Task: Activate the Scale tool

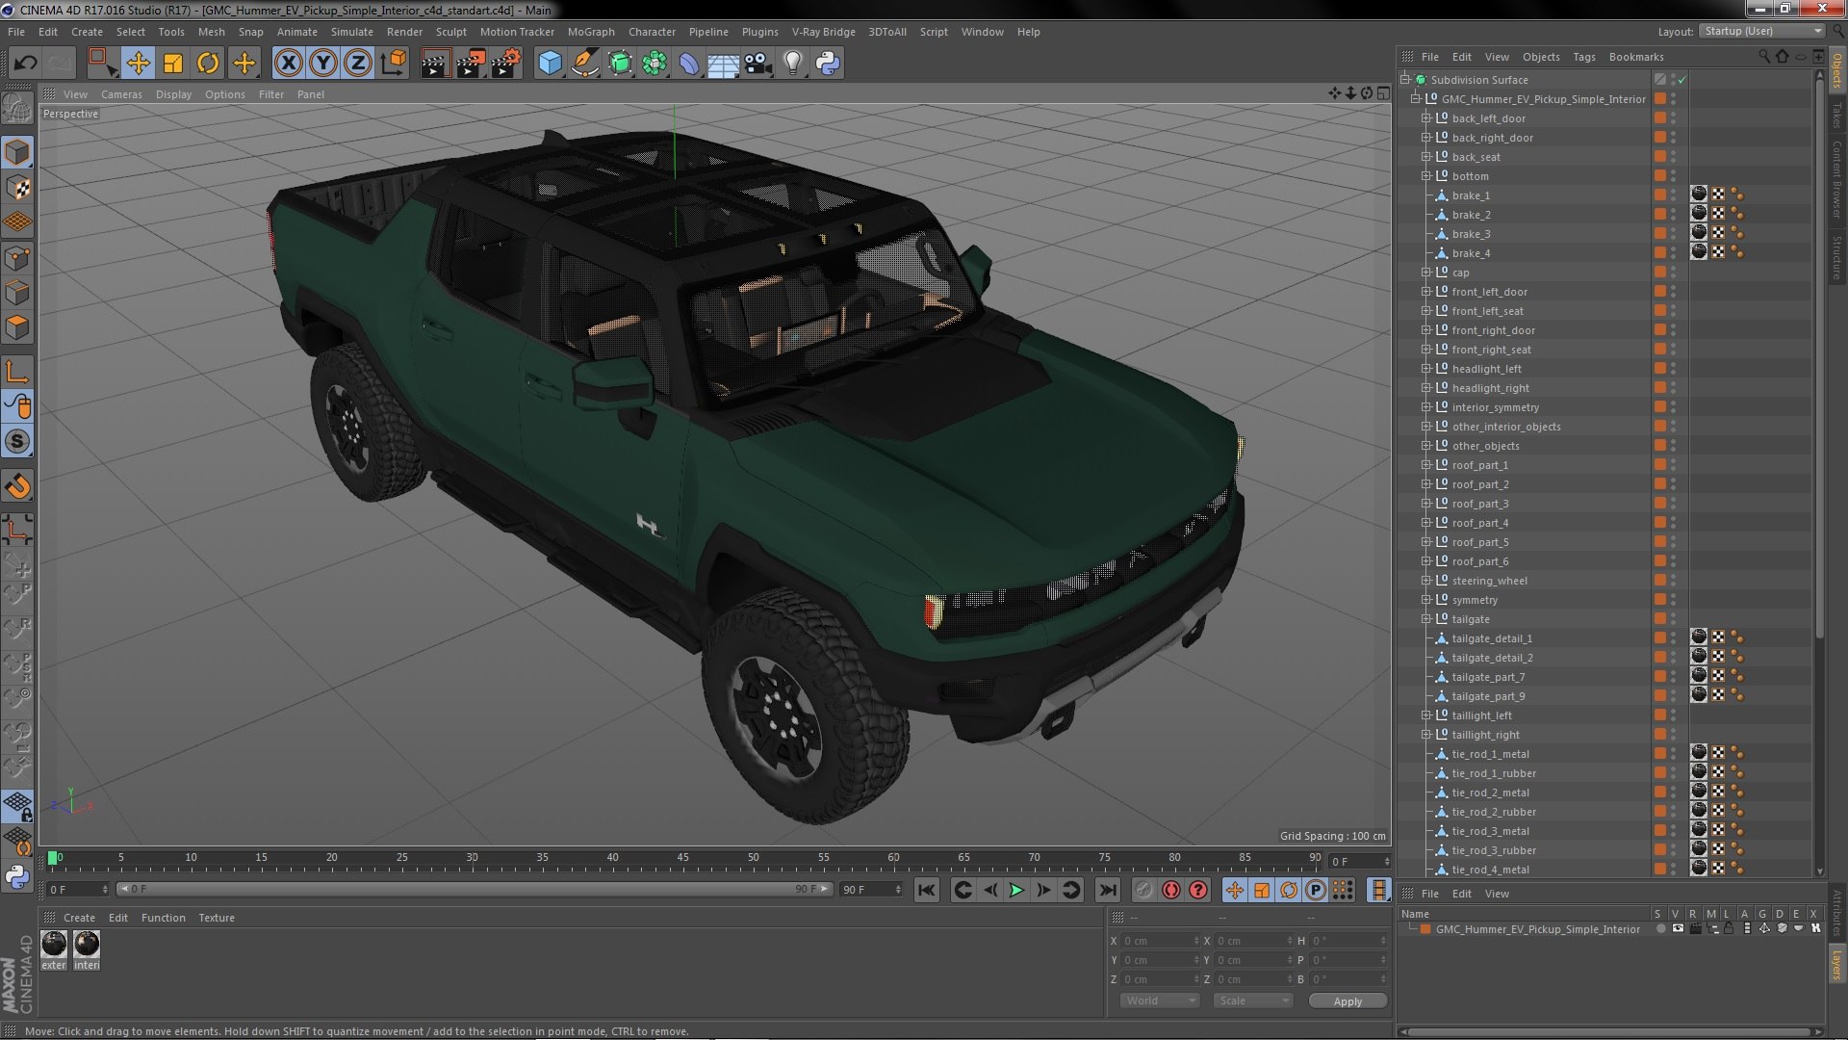Action: (x=173, y=64)
